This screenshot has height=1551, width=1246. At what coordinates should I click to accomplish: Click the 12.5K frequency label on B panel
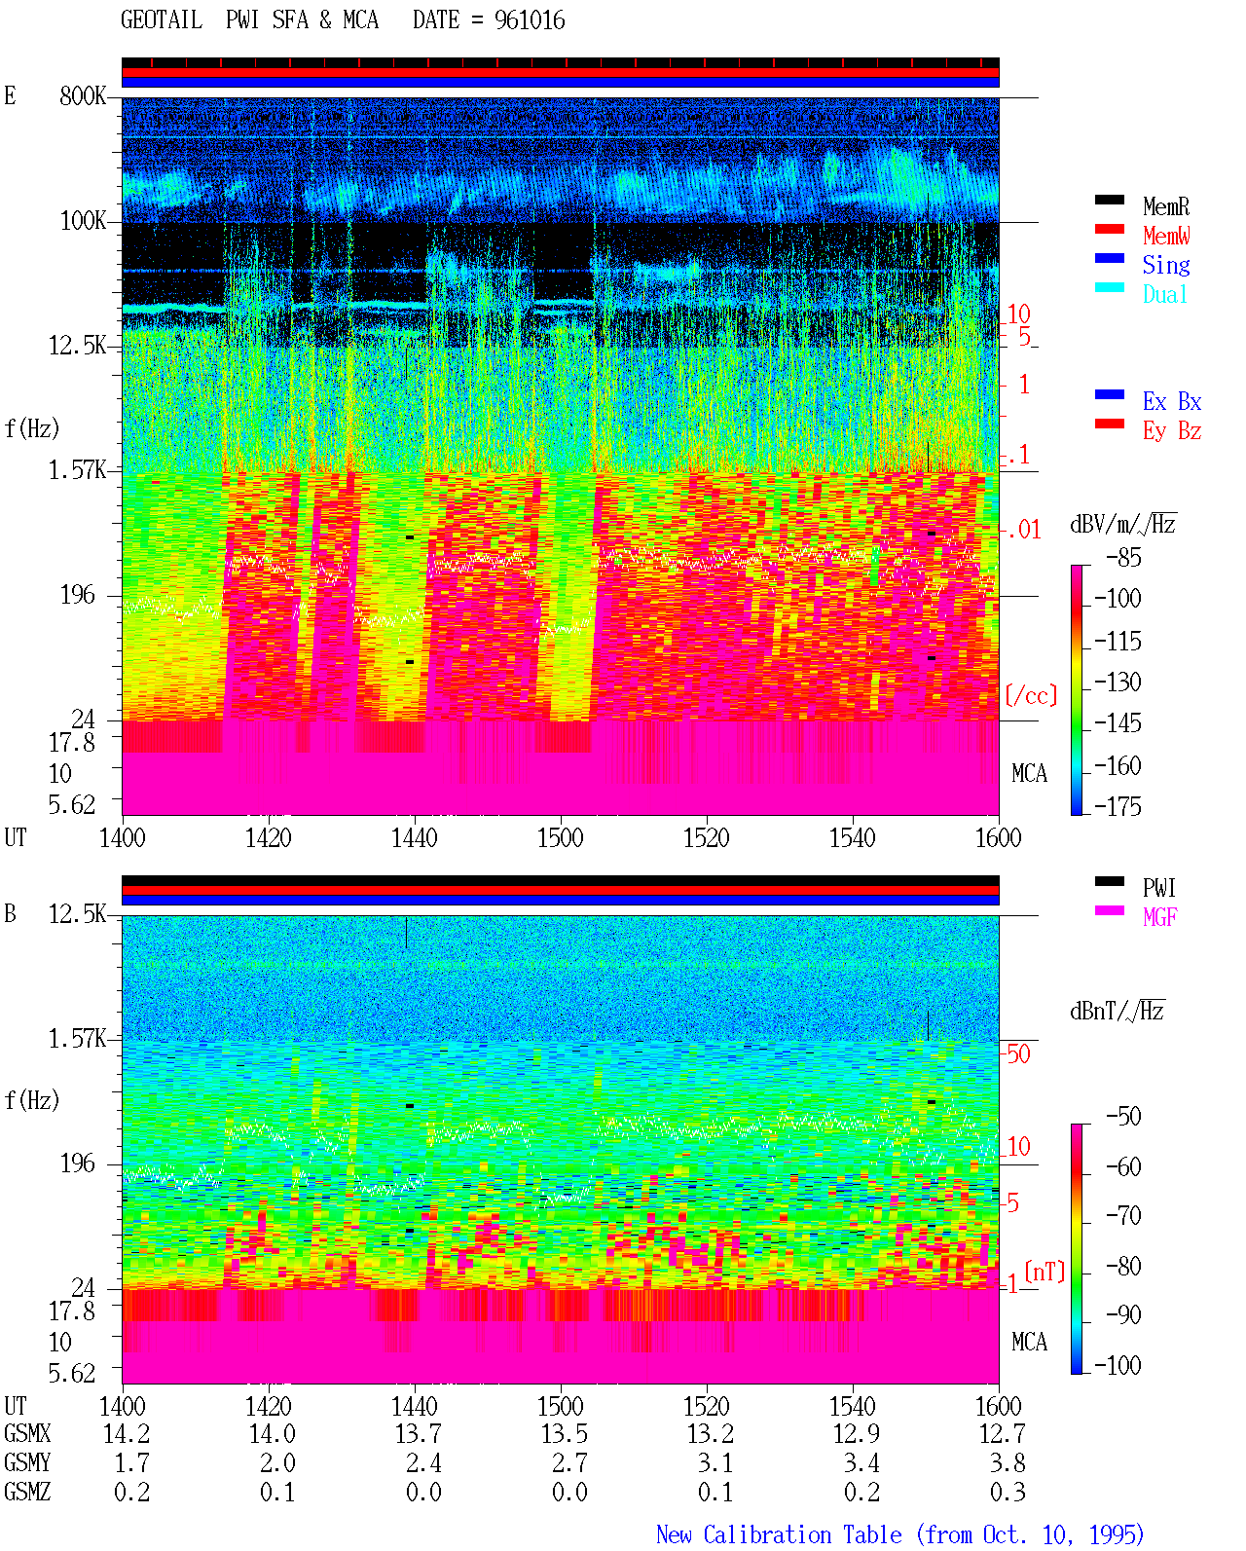(x=78, y=914)
